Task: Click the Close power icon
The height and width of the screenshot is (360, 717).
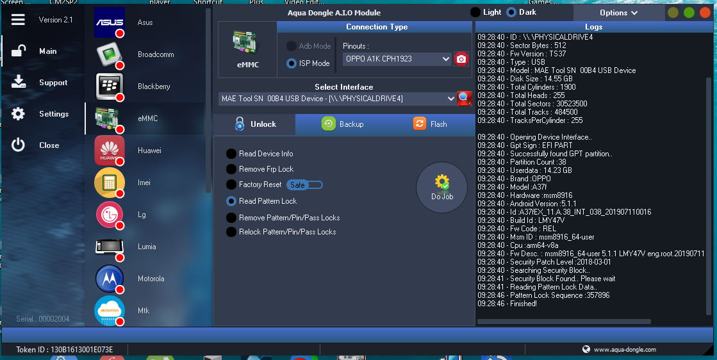Action: (x=19, y=145)
